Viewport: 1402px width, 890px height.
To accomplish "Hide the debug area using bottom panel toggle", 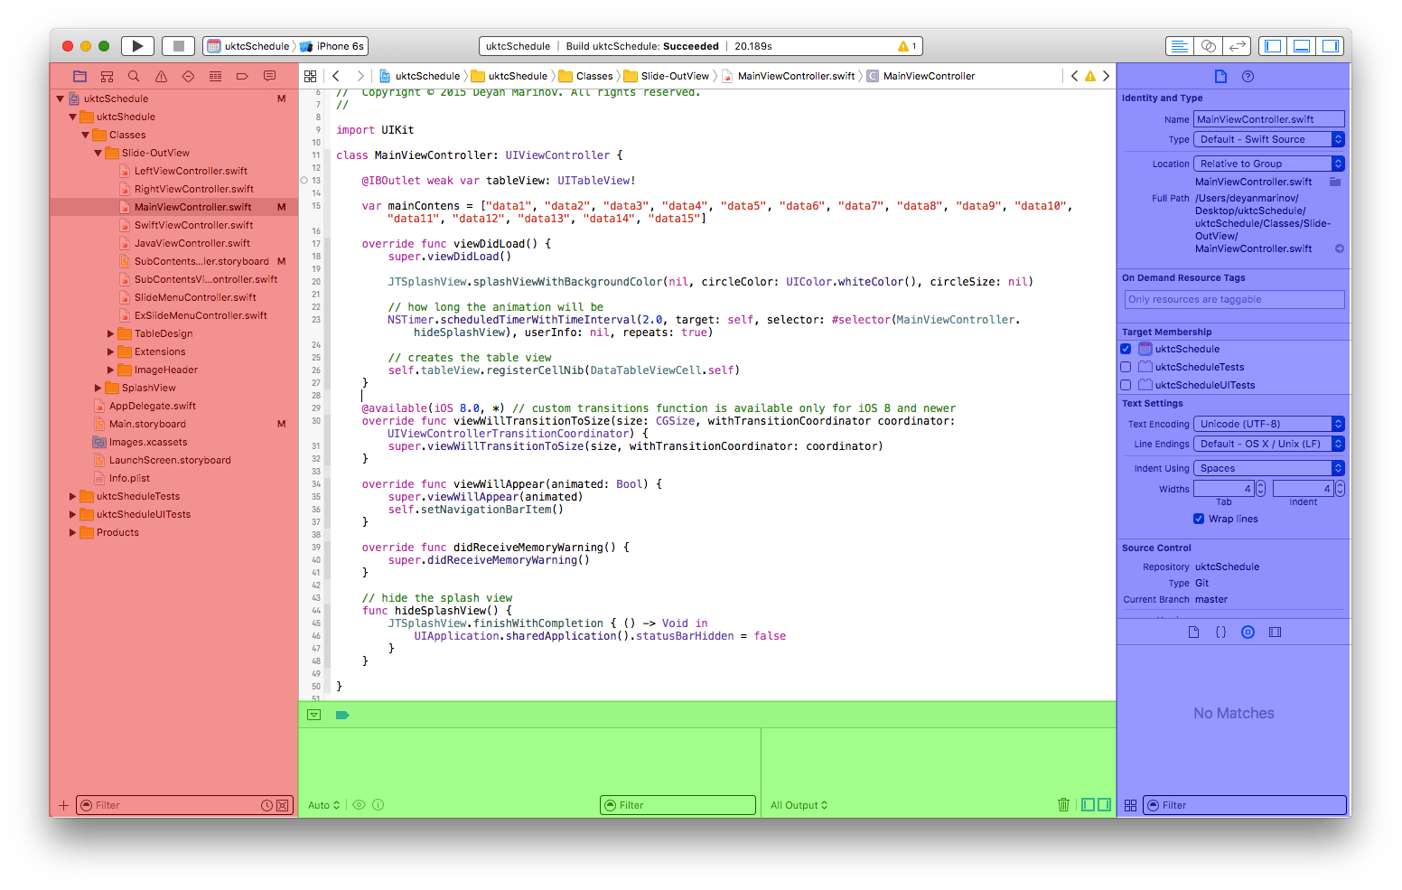I will (x=1302, y=46).
